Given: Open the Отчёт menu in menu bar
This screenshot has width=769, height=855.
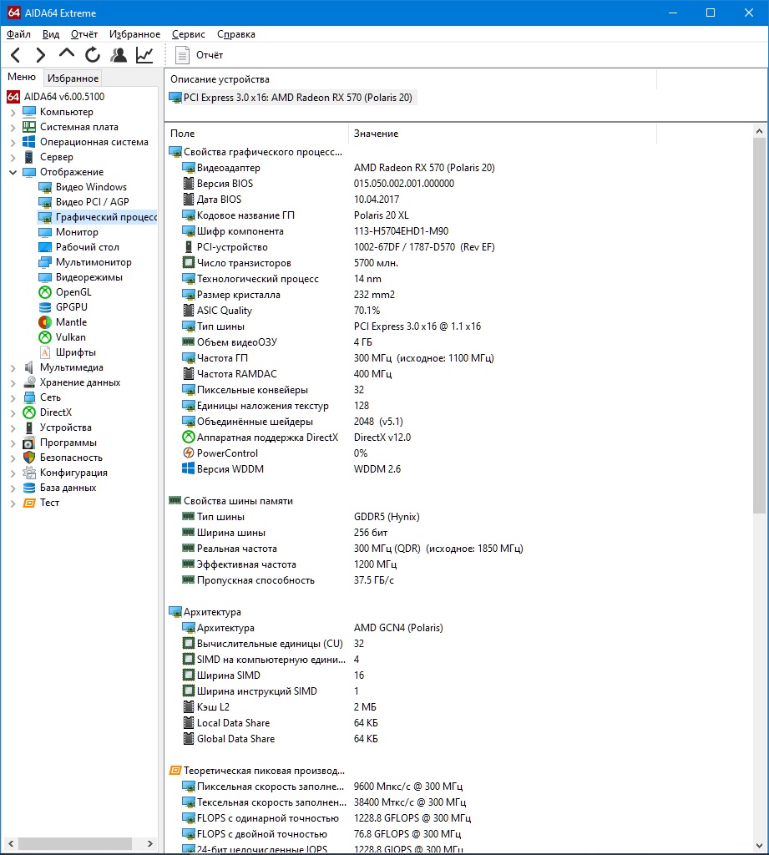Looking at the screenshot, I should pyautogui.click(x=84, y=34).
